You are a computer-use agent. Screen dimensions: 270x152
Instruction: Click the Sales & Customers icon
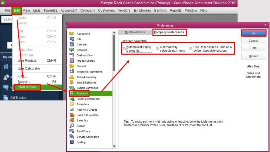[x=72, y=115]
